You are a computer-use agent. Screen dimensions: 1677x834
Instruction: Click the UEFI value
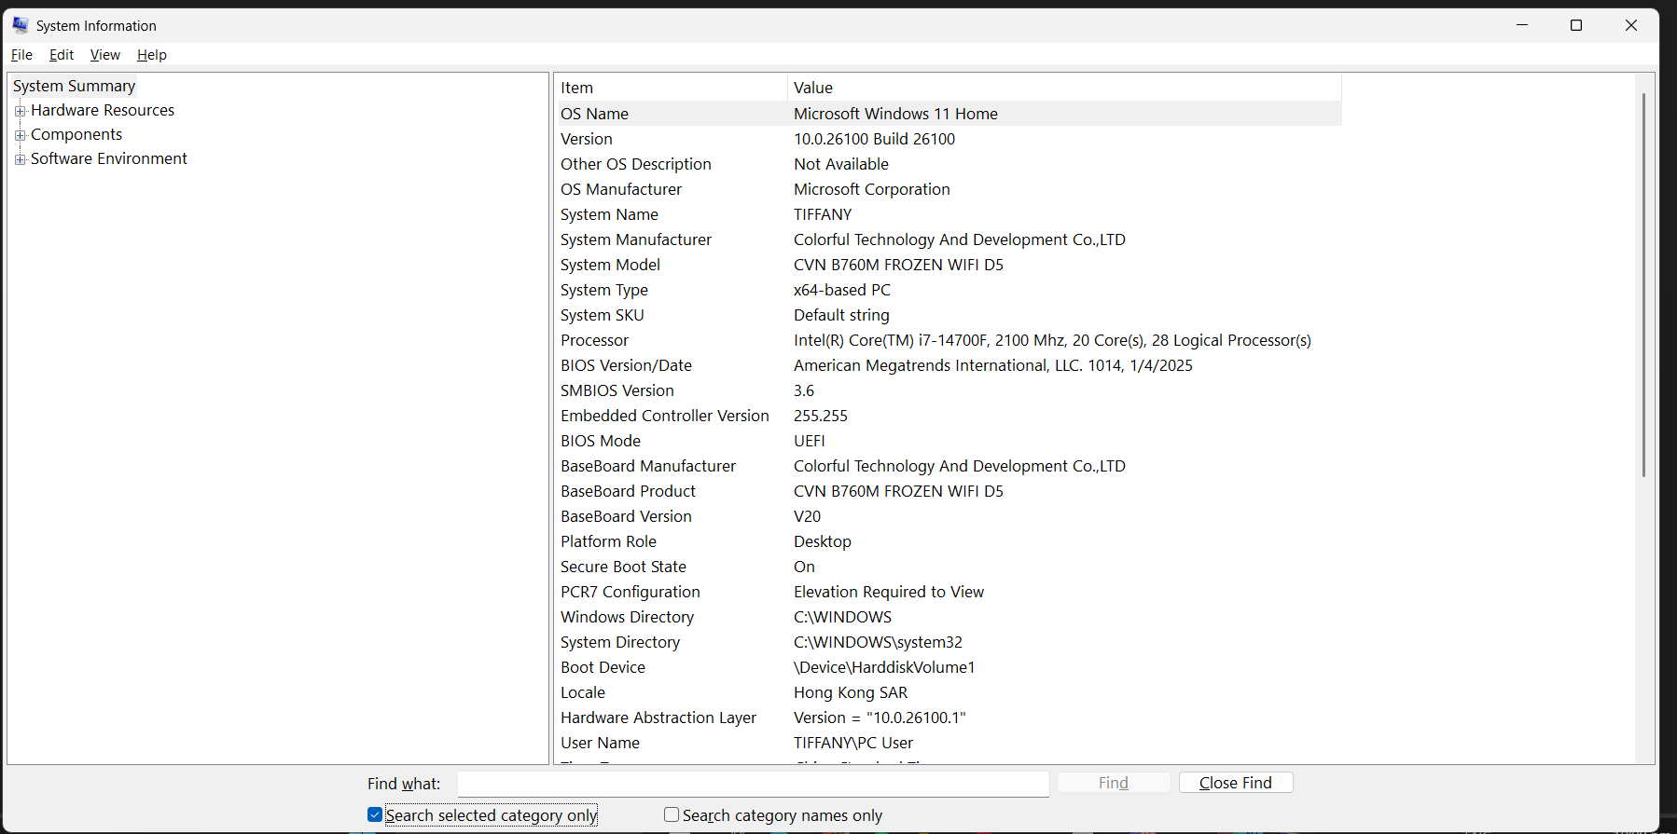click(810, 441)
